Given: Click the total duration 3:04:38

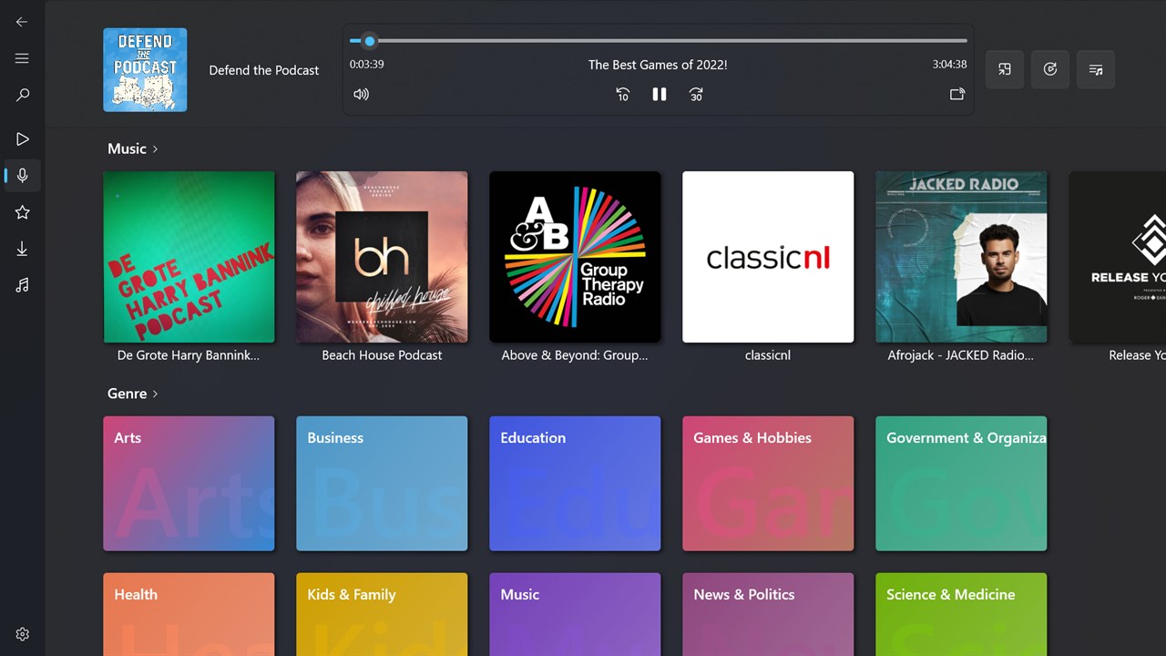Looking at the screenshot, I should (x=949, y=65).
